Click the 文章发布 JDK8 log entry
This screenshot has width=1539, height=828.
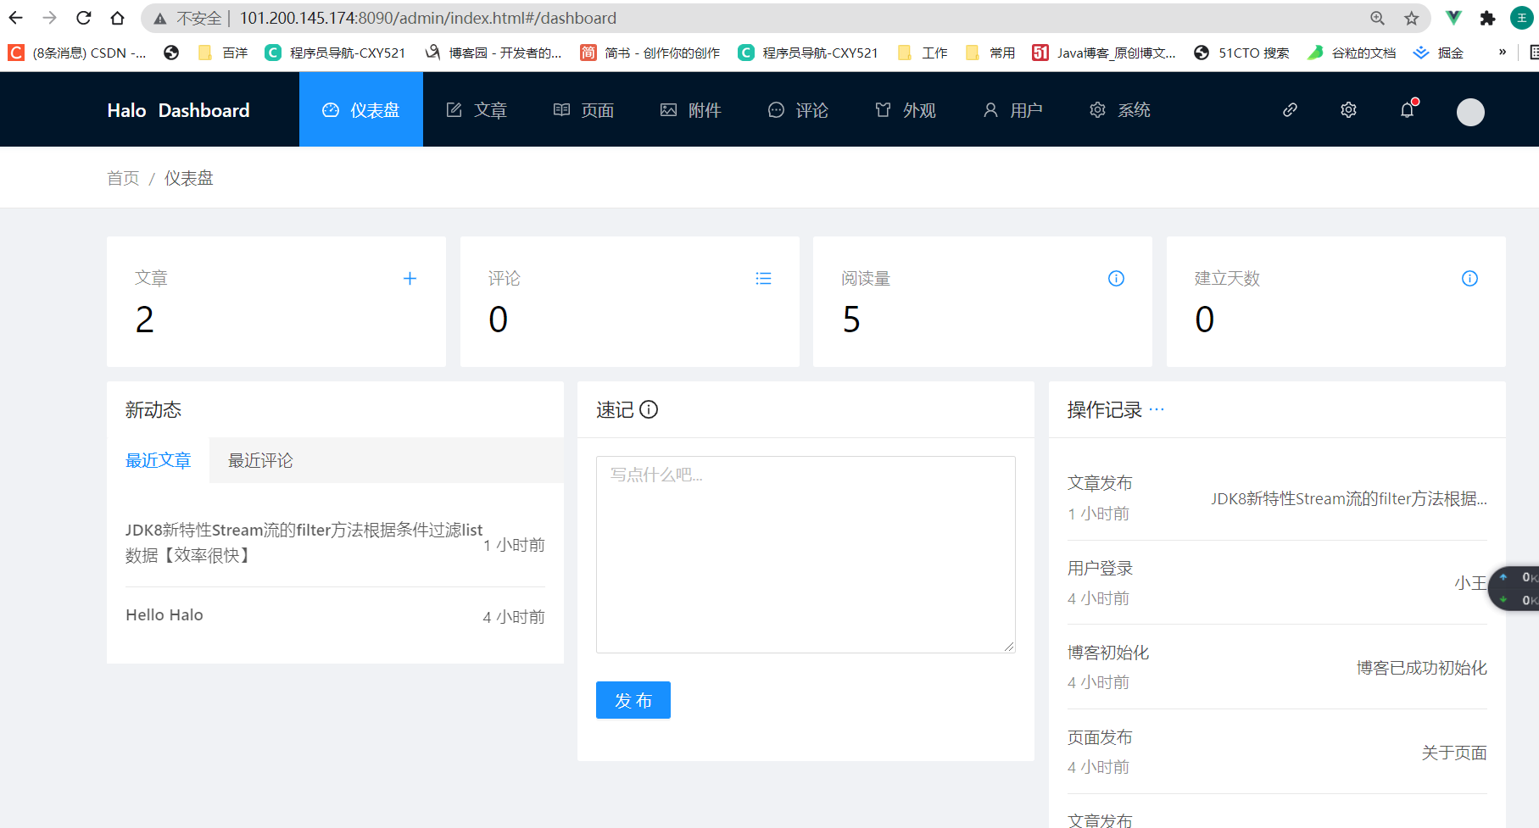1277,497
